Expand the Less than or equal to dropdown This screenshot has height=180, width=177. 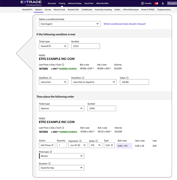(94, 82)
